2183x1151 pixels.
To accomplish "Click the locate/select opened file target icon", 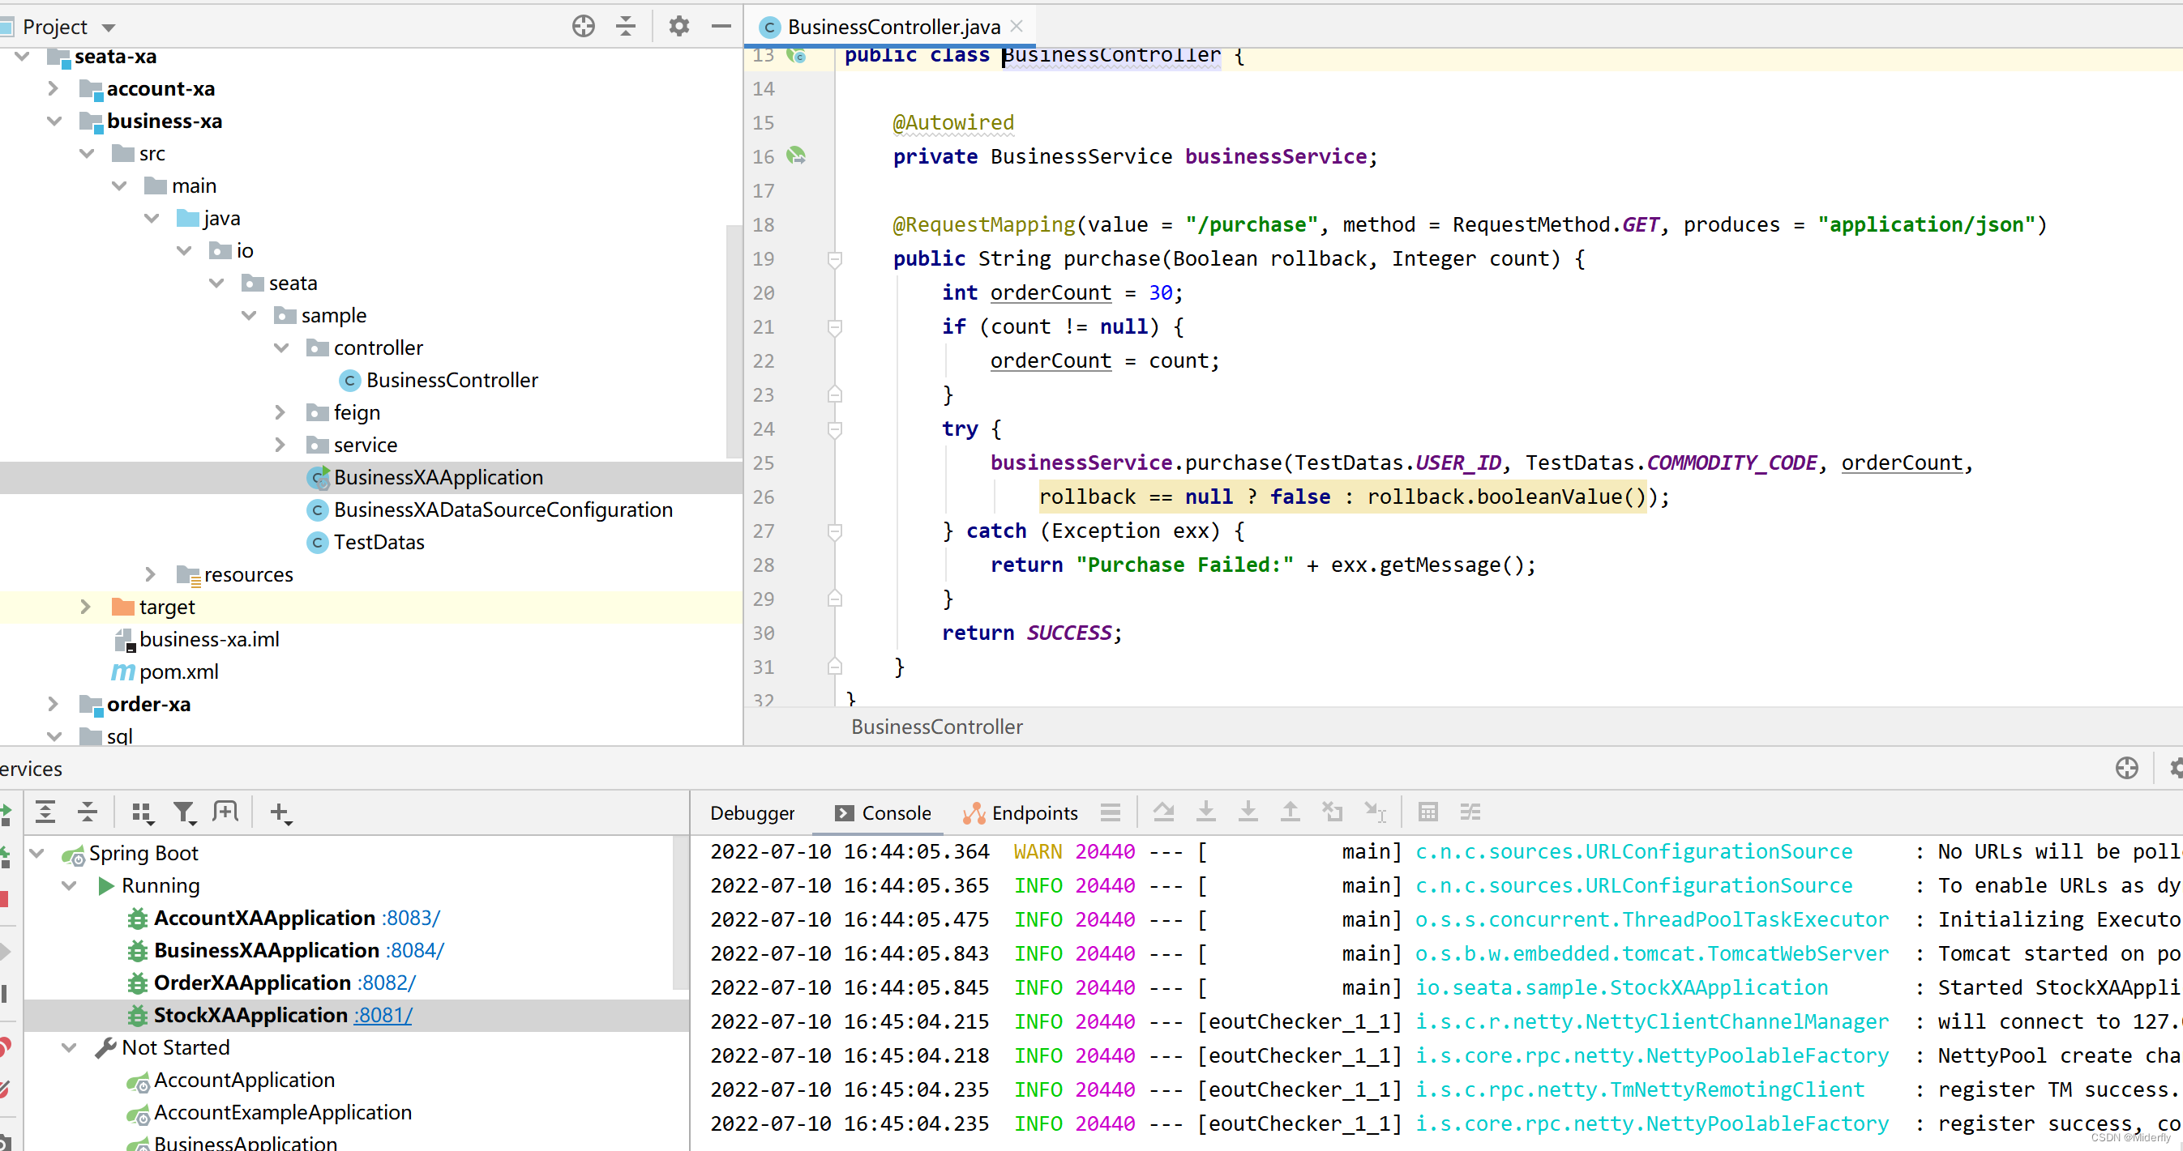I will coord(583,26).
